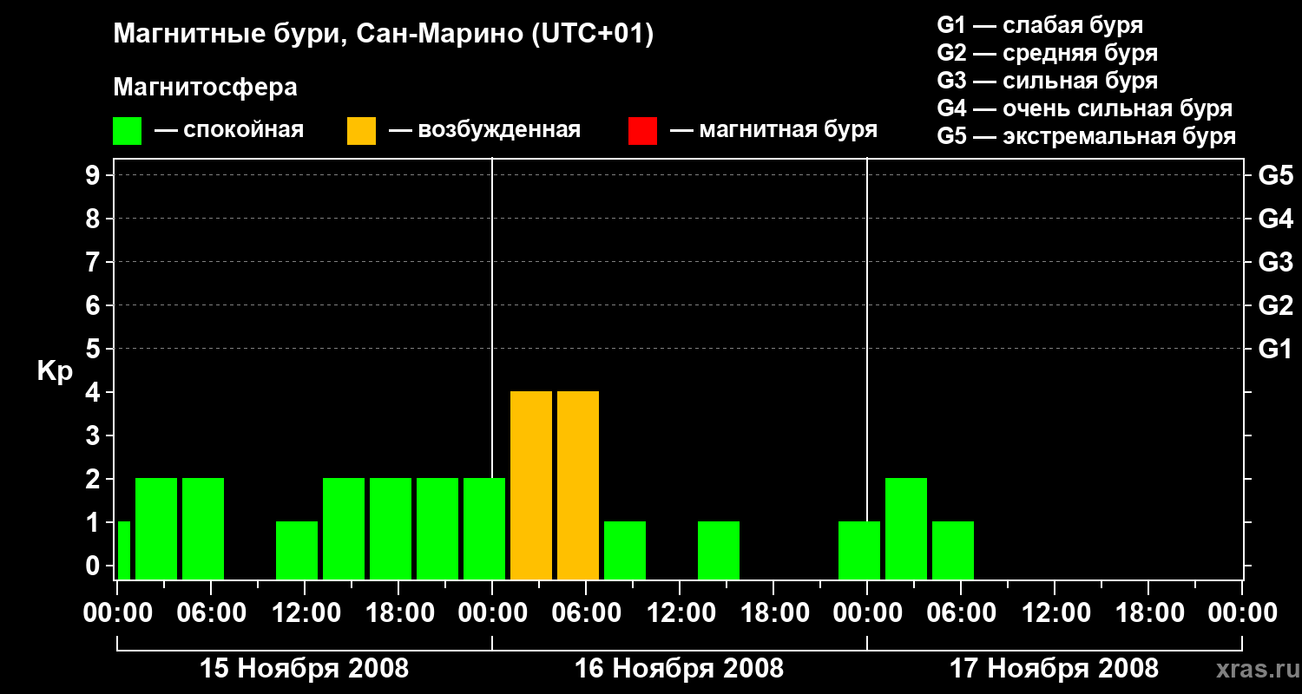Viewport: 1302px width, 694px height.
Task: Select the green bar crossing midnight into 17 Ноября
Action: [x=859, y=550]
